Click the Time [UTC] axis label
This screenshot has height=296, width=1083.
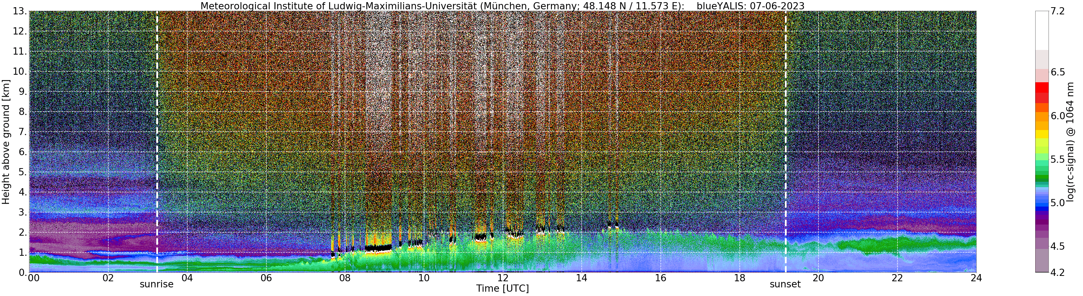(503, 289)
